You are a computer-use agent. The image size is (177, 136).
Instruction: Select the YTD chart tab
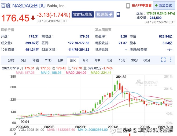[48, 60]
